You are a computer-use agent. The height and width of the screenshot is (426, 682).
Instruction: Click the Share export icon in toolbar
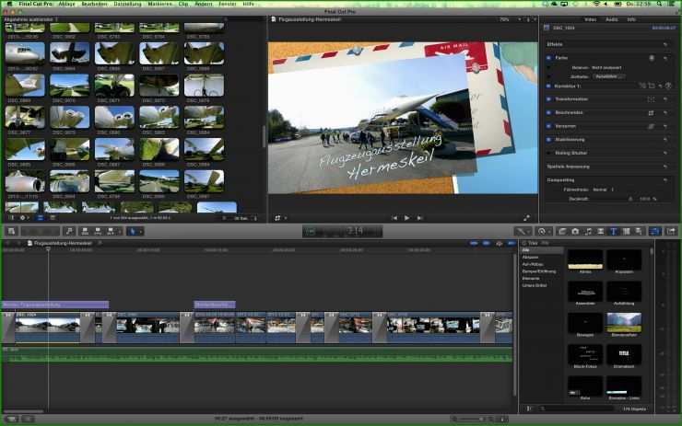[x=671, y=232]
